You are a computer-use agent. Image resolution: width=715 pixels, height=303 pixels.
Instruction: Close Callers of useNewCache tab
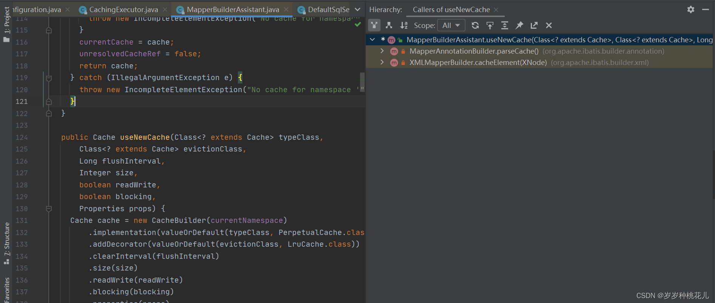pos(496,10)
